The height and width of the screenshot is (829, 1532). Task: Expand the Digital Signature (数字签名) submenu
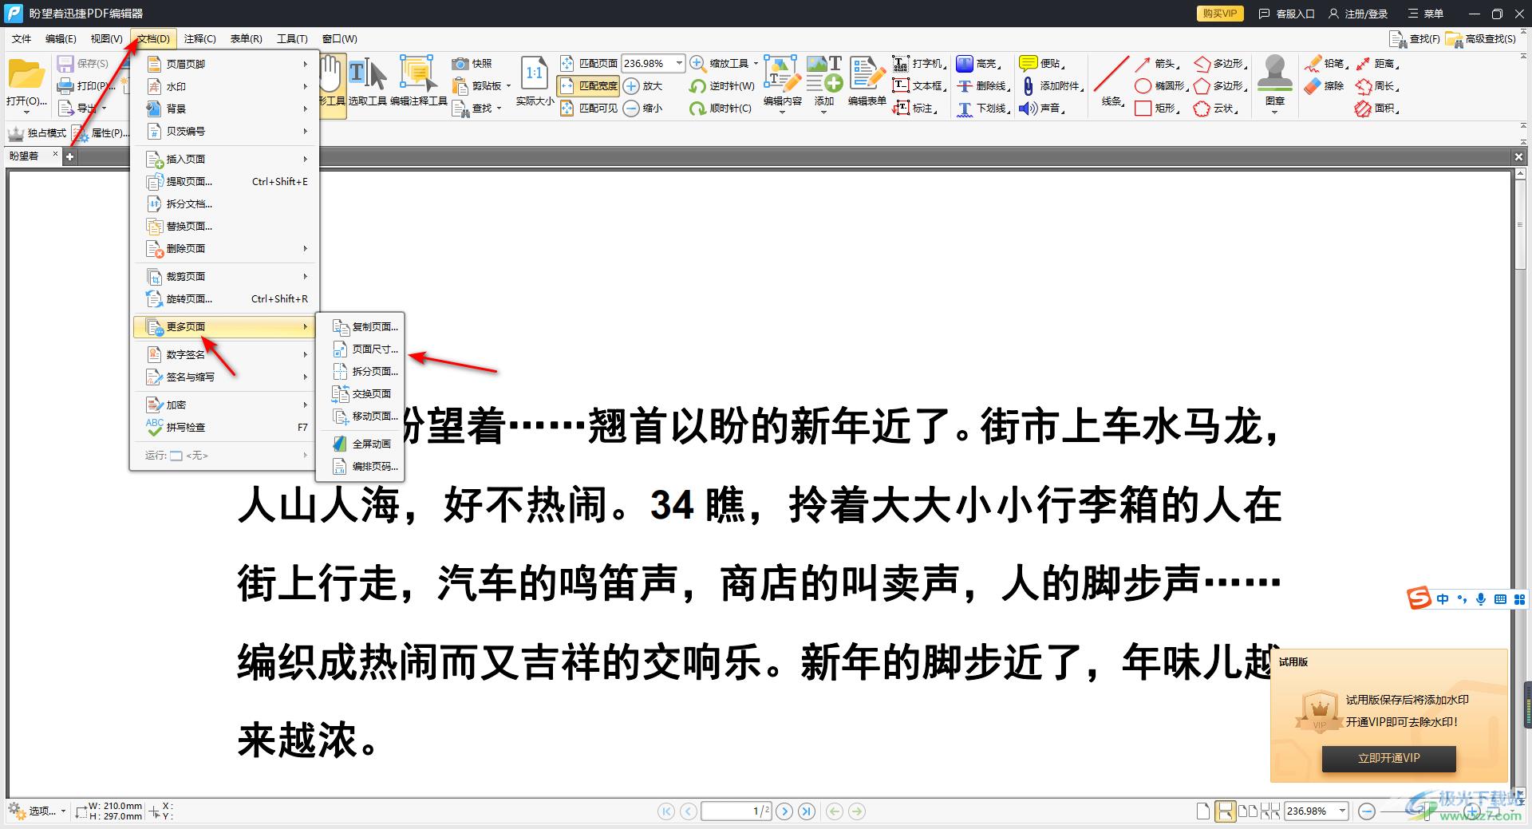[224, 354]
